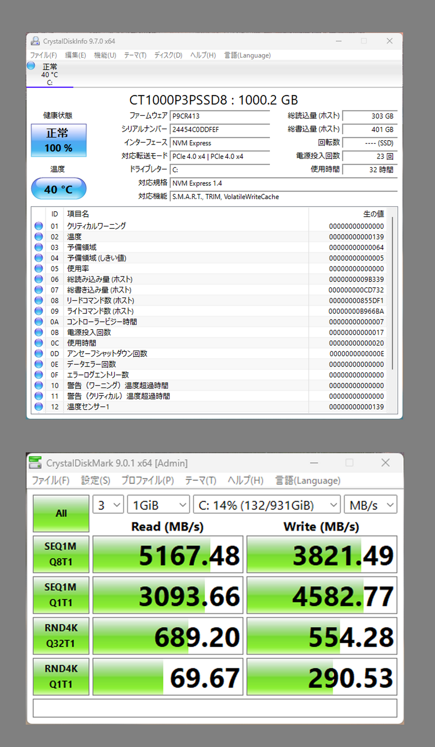Open 言語(Language) menu in CrystalDiskMark
This screenshot has width=435, height=747.
click(x=308, y=480)
